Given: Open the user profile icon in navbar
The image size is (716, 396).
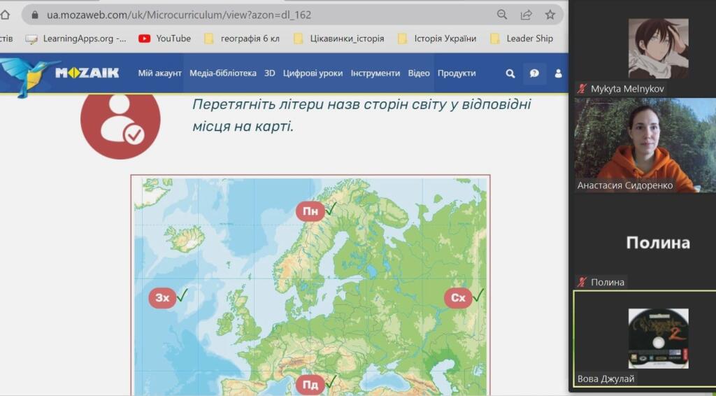Looking at the screenshot, I should click(x=558, y=73).
